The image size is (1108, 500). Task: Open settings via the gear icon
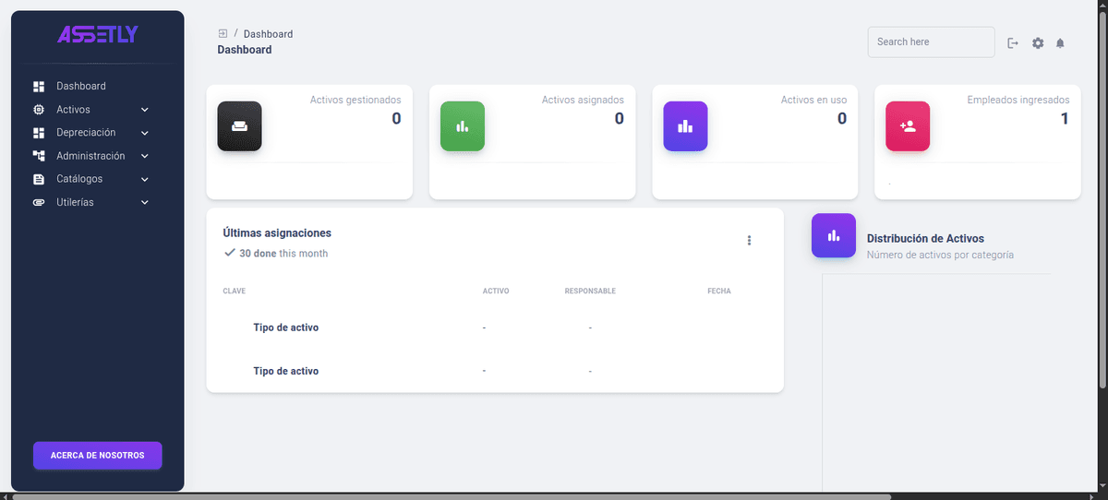click(x=1038, y=43)
